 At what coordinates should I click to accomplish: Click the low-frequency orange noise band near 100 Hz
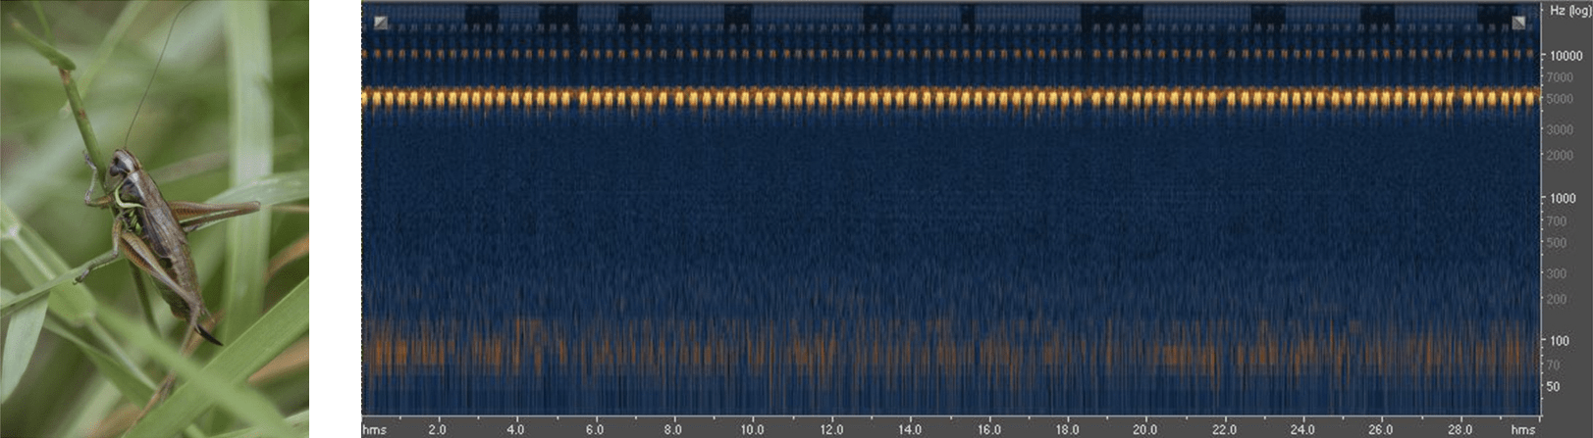click(x=950, y=350)
